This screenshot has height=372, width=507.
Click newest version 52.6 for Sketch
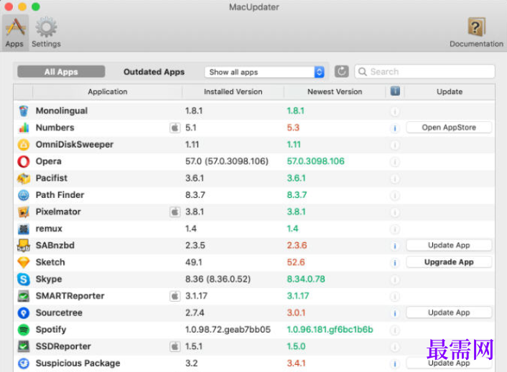pos(296,262)
